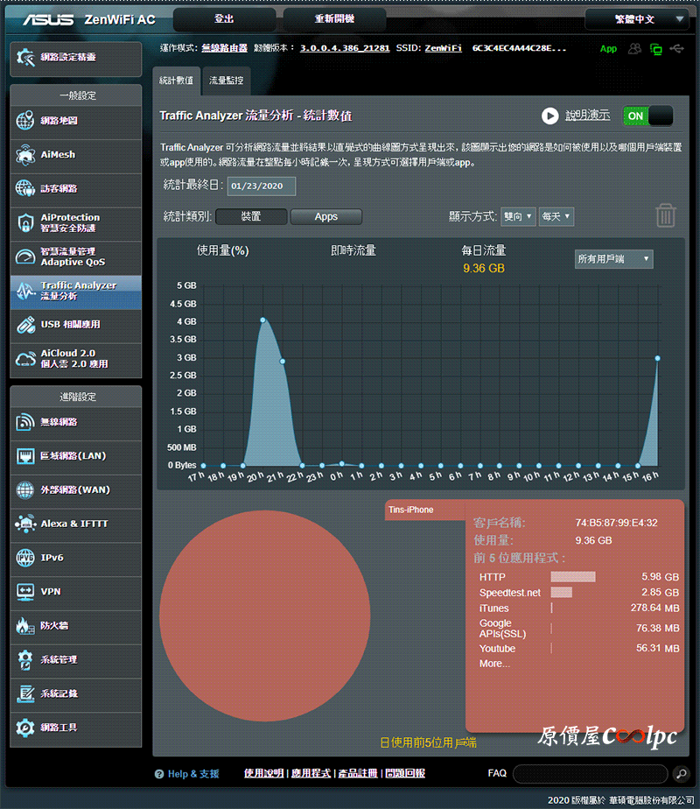This screenshot has width=700, height=809.
Task: Select the devices category button
Action: [x=251, y=217]
